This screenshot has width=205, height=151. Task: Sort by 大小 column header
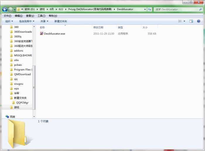click(145, 27)
